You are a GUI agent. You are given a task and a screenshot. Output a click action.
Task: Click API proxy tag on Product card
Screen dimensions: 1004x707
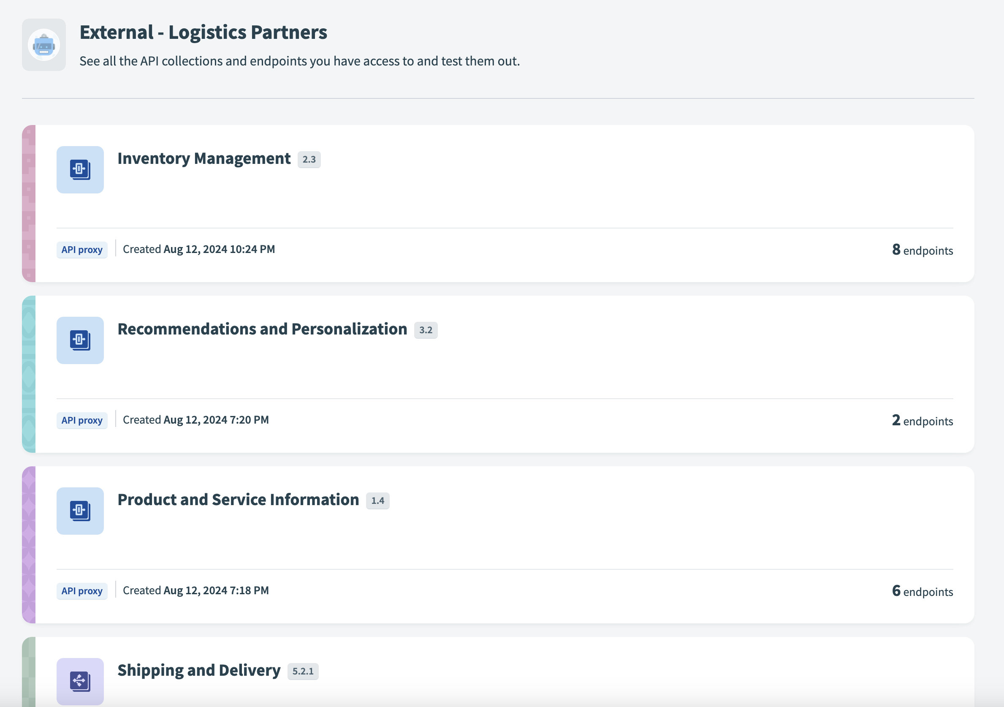tap(82, 591)
